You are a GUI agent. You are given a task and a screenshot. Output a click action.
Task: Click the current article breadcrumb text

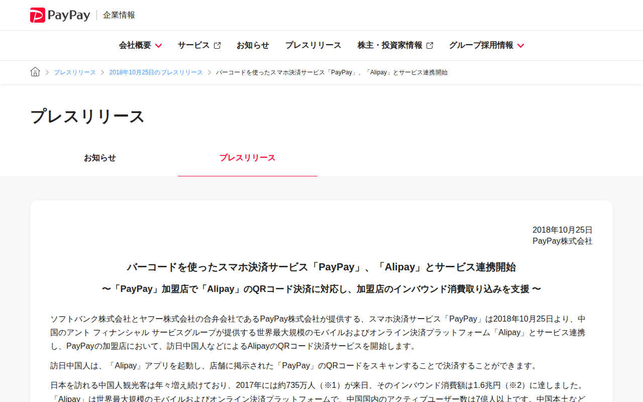coord(332,72)
